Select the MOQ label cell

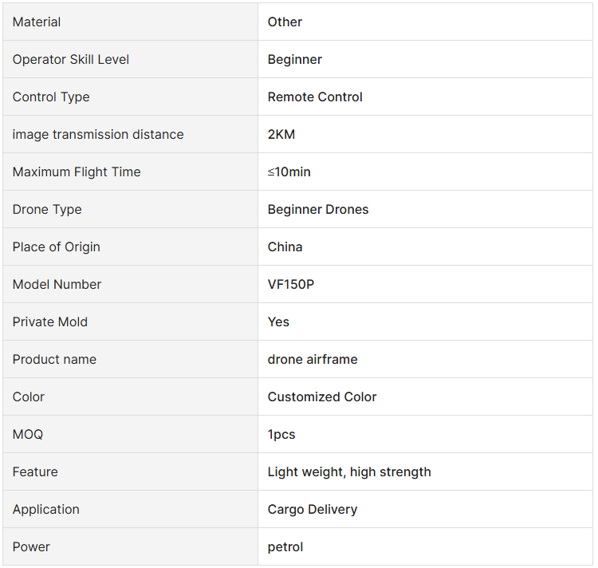tap(131, 434)
